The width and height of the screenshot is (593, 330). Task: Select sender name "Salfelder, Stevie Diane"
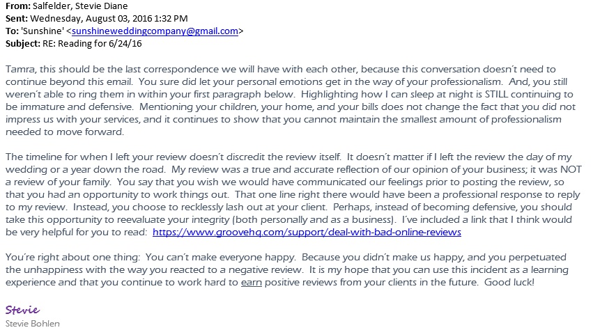click(x=80, y=6)
